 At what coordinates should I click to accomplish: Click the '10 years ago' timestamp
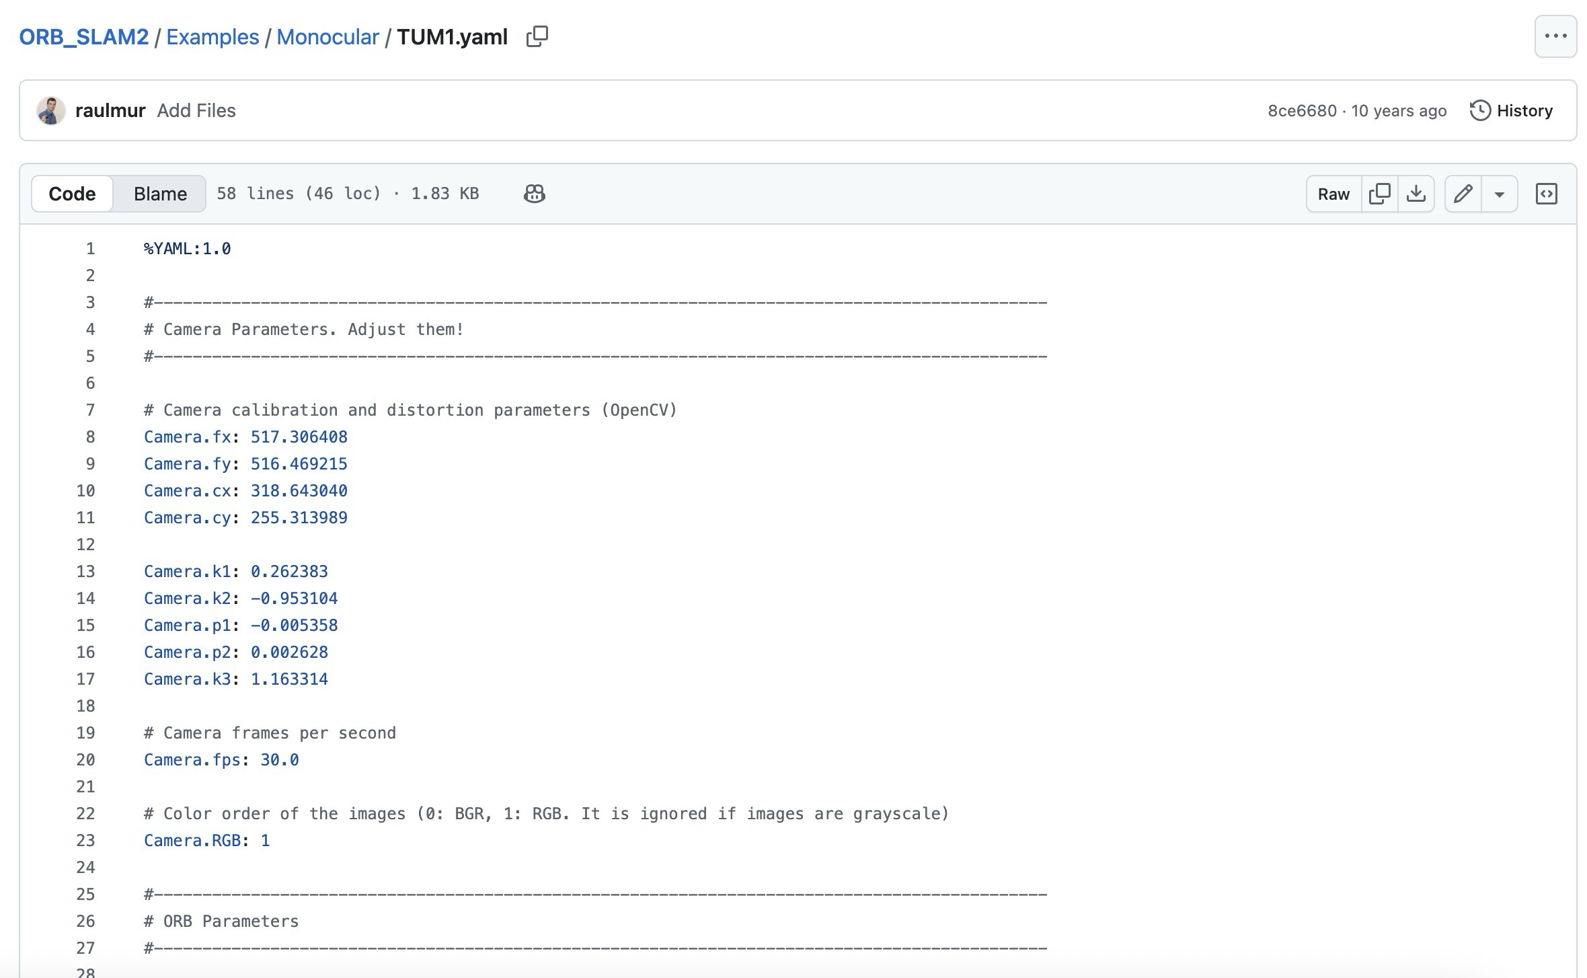(1399, 110)
